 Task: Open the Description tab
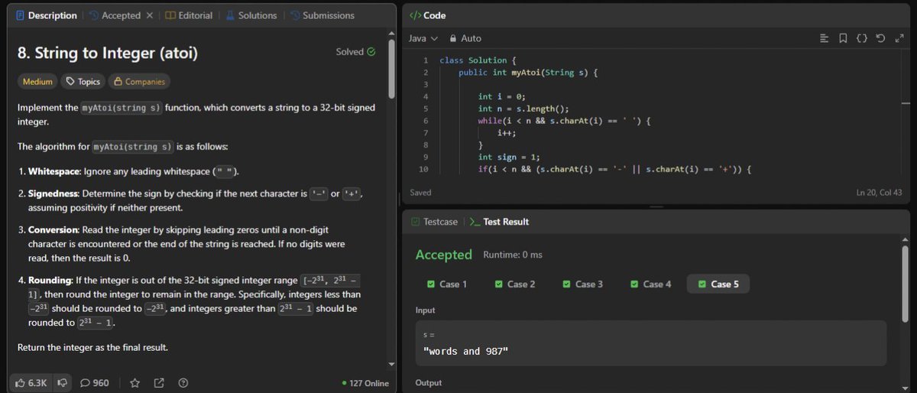[x=46, y=15]
